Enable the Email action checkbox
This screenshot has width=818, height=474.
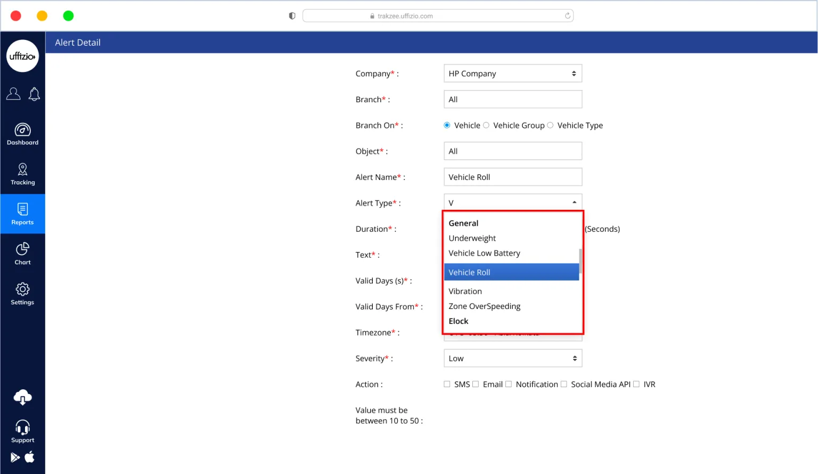coord(476,385)
